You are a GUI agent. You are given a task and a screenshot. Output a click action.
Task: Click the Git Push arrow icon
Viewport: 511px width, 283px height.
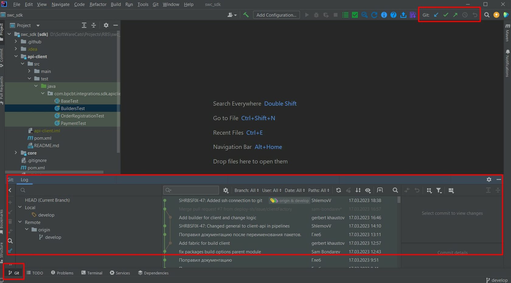click(x=455, y=15)
